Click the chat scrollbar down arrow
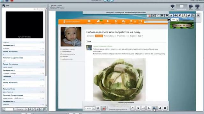Screen dimensions: 204x114 (46, 106)
